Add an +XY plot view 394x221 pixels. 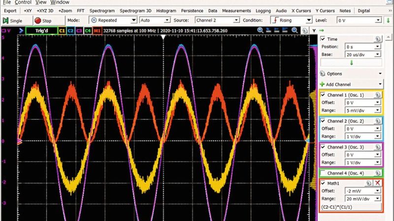point(28,11)
